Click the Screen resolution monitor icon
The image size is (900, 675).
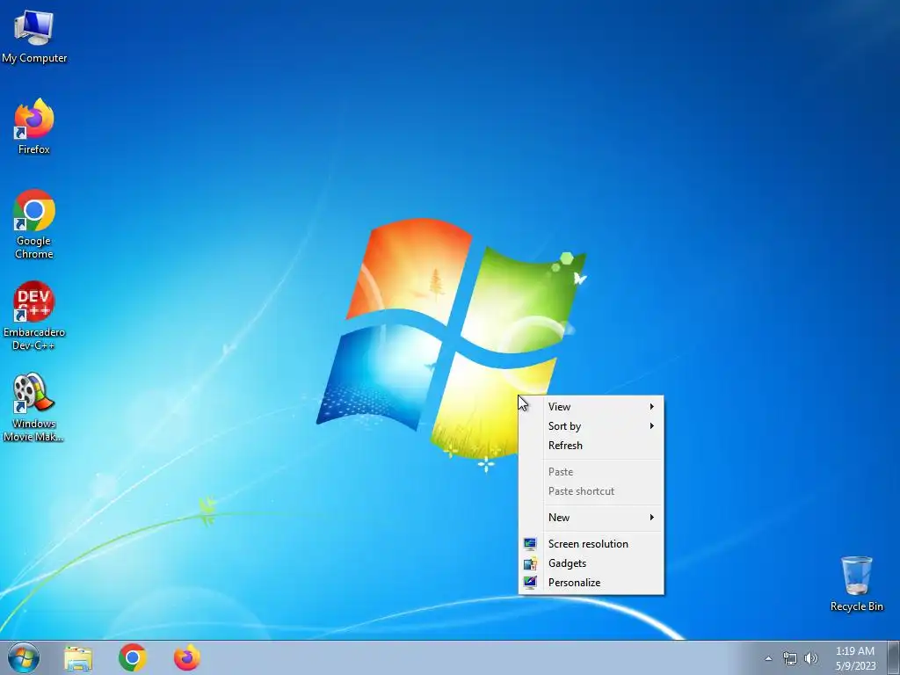(x=530, y=543)
